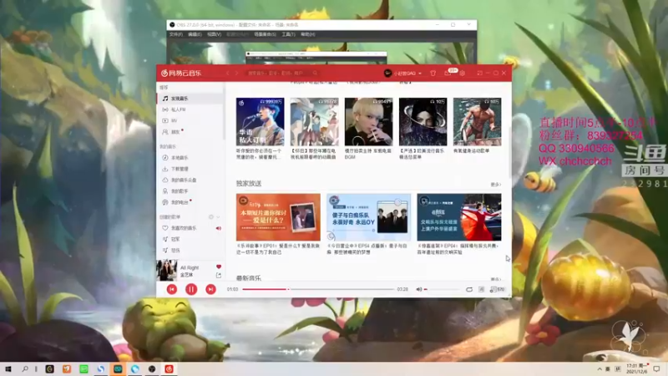Seek within the song progress bar
This screenshot has width=668, height=376.
[x=318, y=289]
